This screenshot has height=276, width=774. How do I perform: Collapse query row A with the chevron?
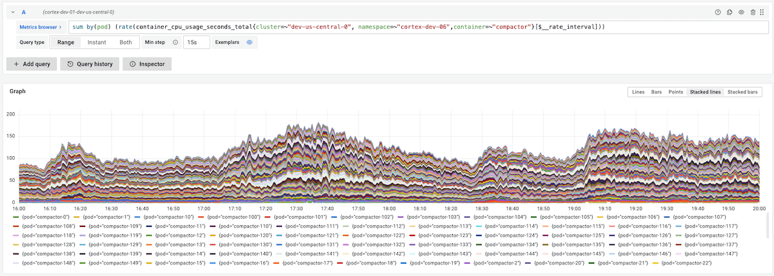click(x=12, y=12)
